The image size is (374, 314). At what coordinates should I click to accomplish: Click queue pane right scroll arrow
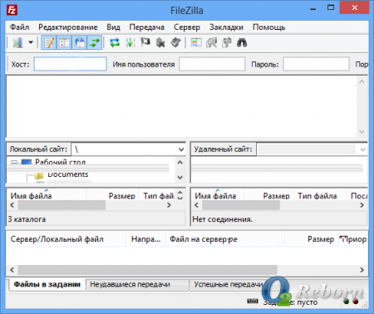click(x=362, y=270)
